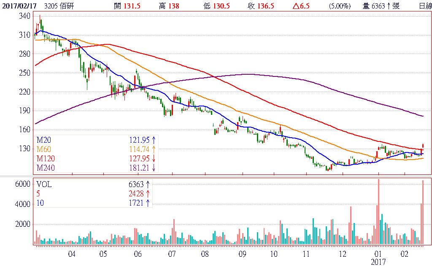432x266 pixels.
Task: Click the up arrow beside M20 value
Action: (154, 139)
